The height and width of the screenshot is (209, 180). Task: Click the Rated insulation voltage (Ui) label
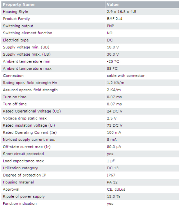[29, 125]
